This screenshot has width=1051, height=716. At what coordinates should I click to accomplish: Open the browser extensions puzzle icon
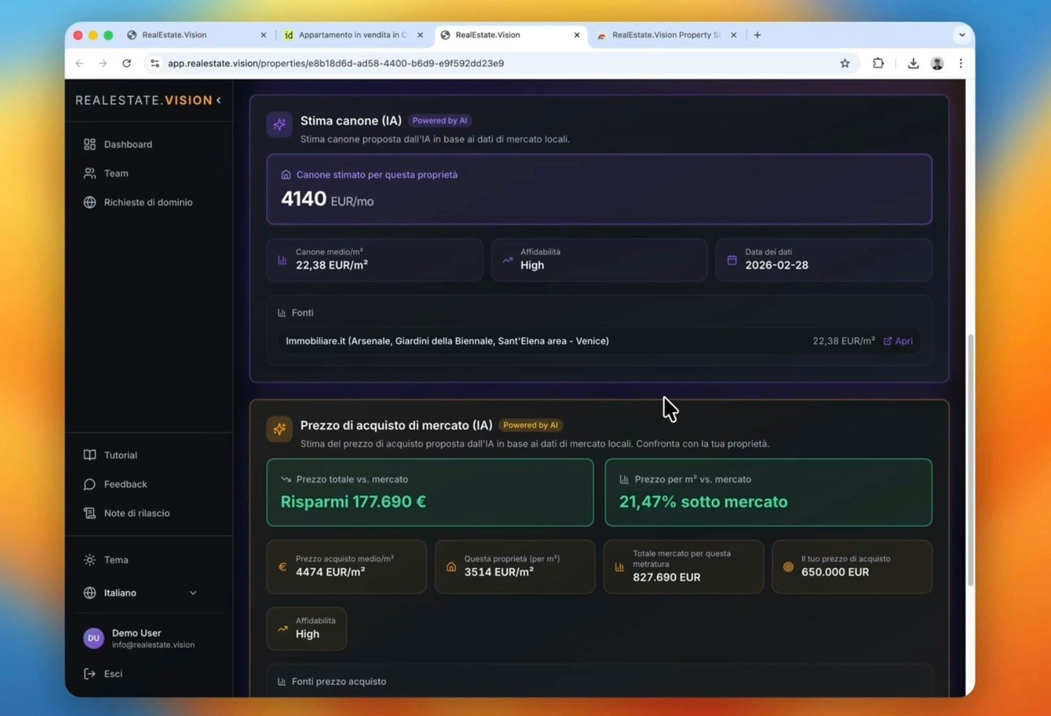point(878,63)
